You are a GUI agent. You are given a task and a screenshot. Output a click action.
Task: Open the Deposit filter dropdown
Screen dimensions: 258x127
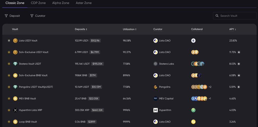(12, 16)
